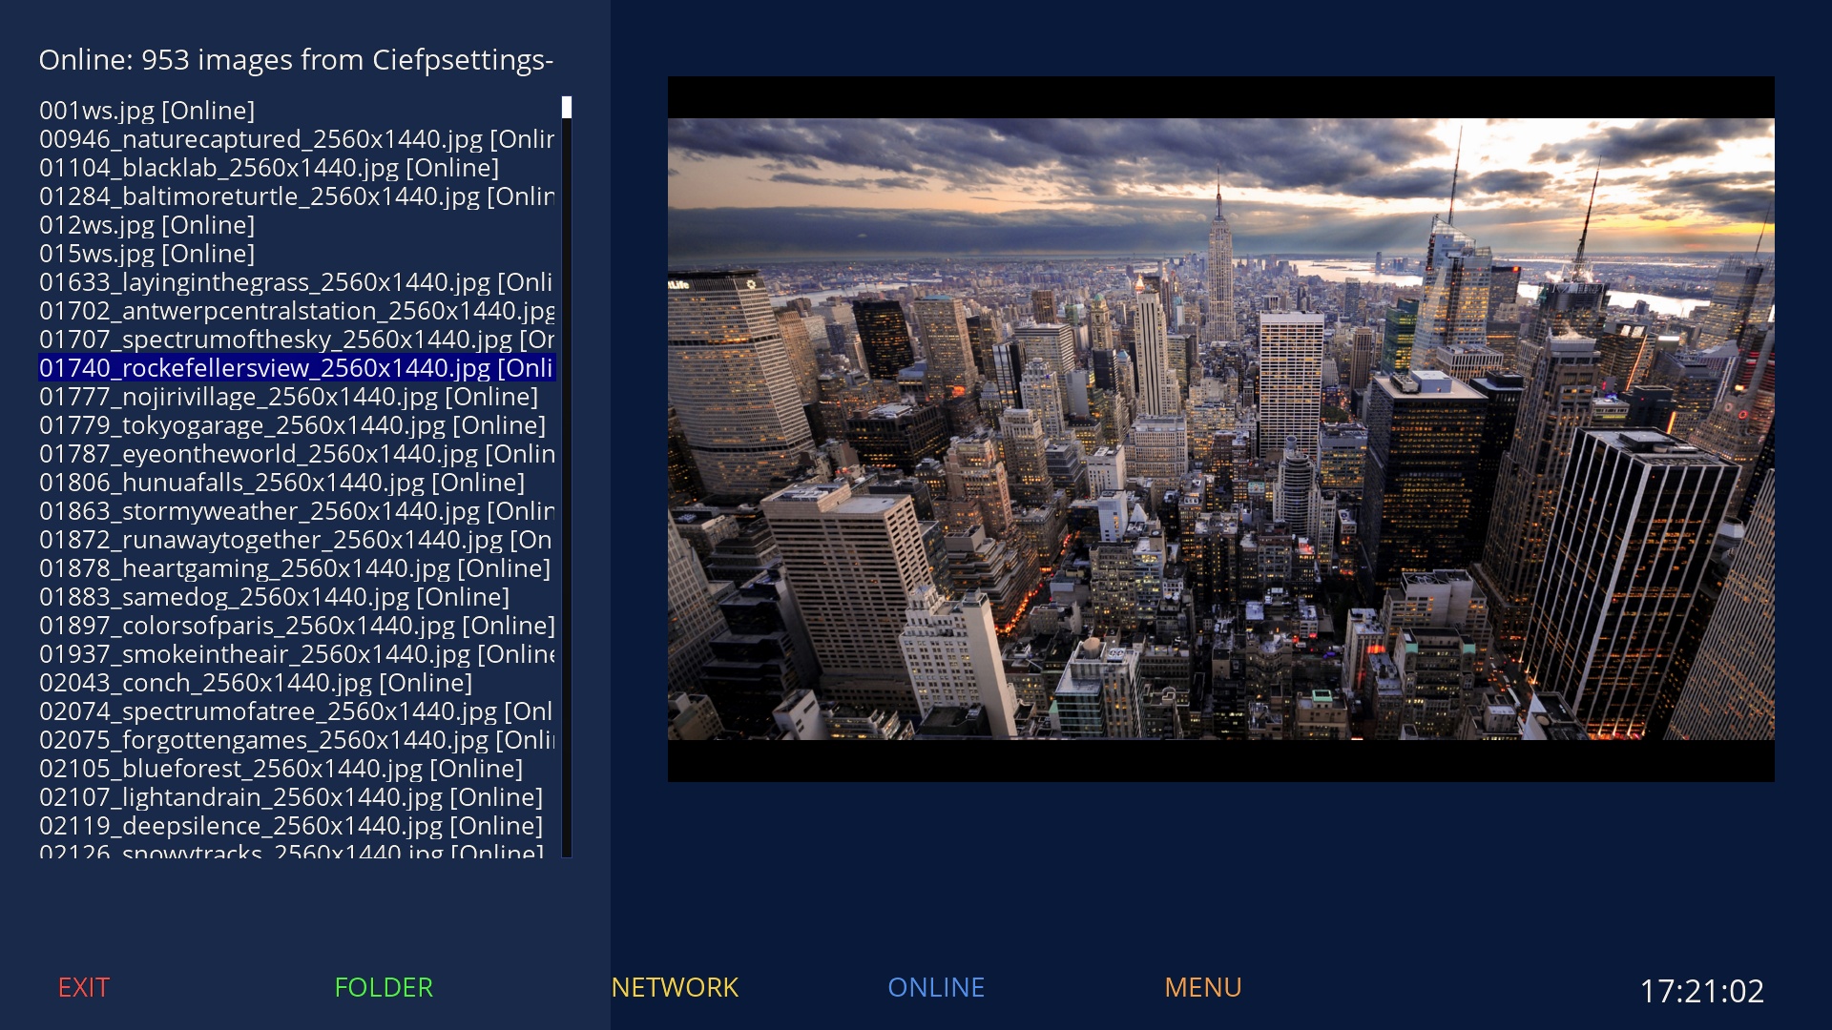Screen dimensions: 1832x1030
Task: Click the clock showing 17:21:02
Action: tap(1701, 991)
